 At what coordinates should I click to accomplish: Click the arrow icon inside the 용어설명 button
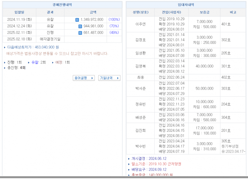(x=92, y=77)
